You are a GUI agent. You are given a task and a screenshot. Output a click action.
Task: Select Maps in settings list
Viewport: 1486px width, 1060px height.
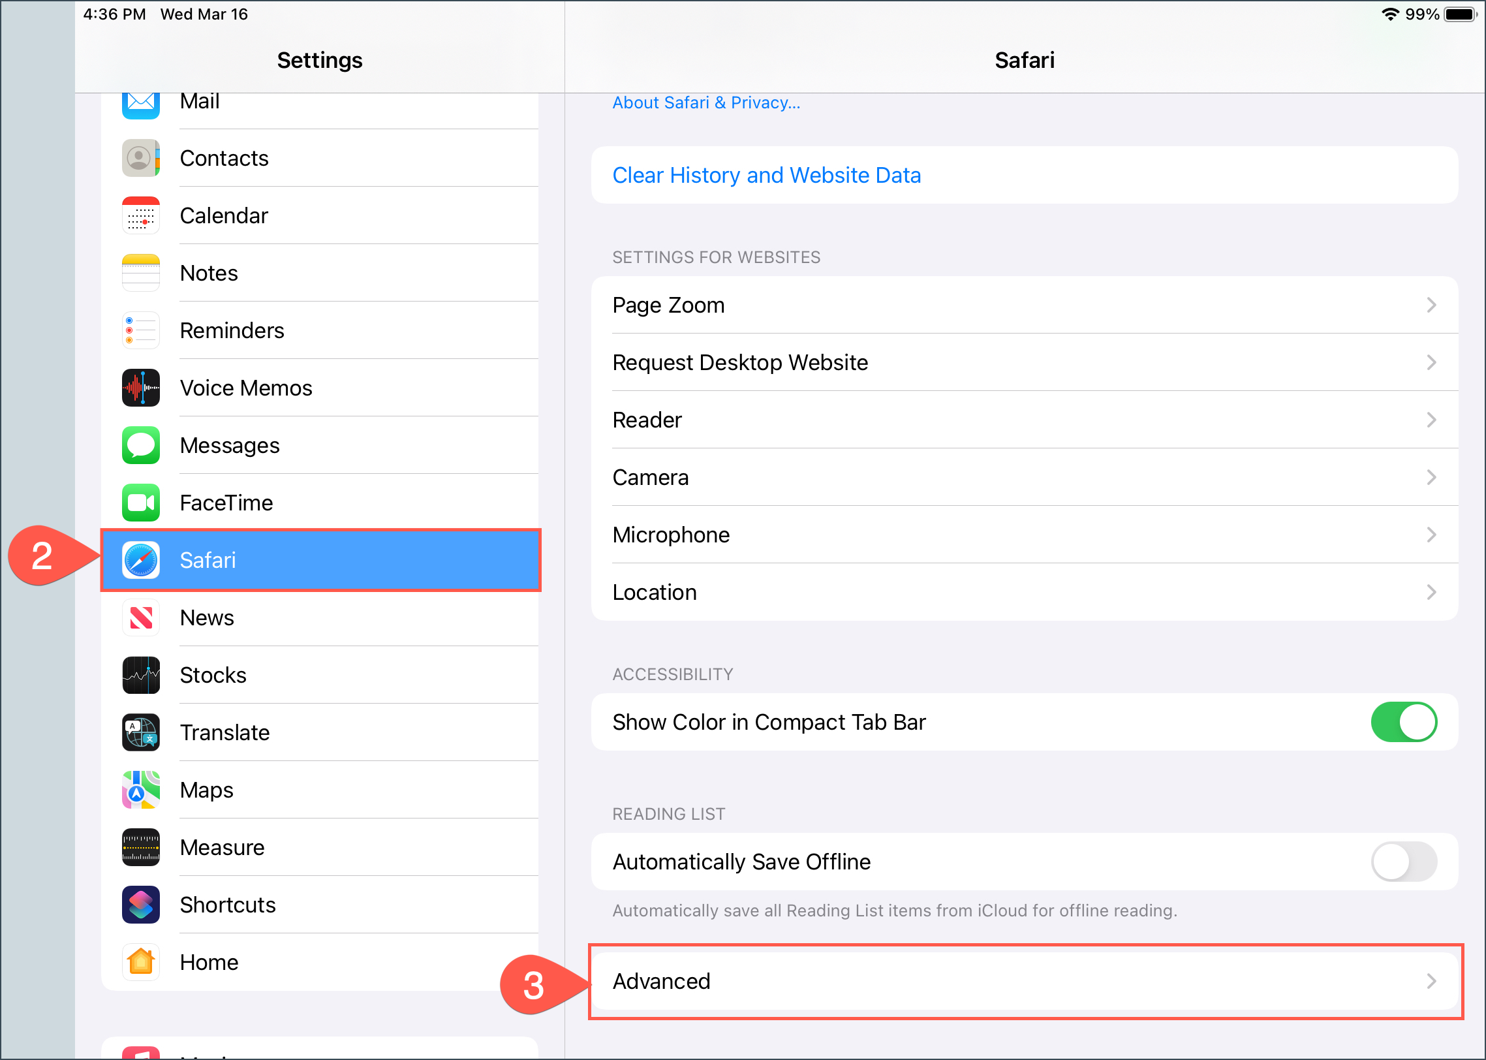(x=320, y=790)
